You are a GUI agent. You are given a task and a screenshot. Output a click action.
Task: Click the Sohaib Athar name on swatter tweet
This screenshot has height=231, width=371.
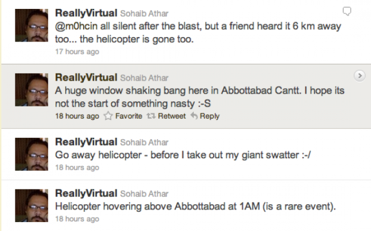[144, 142]
